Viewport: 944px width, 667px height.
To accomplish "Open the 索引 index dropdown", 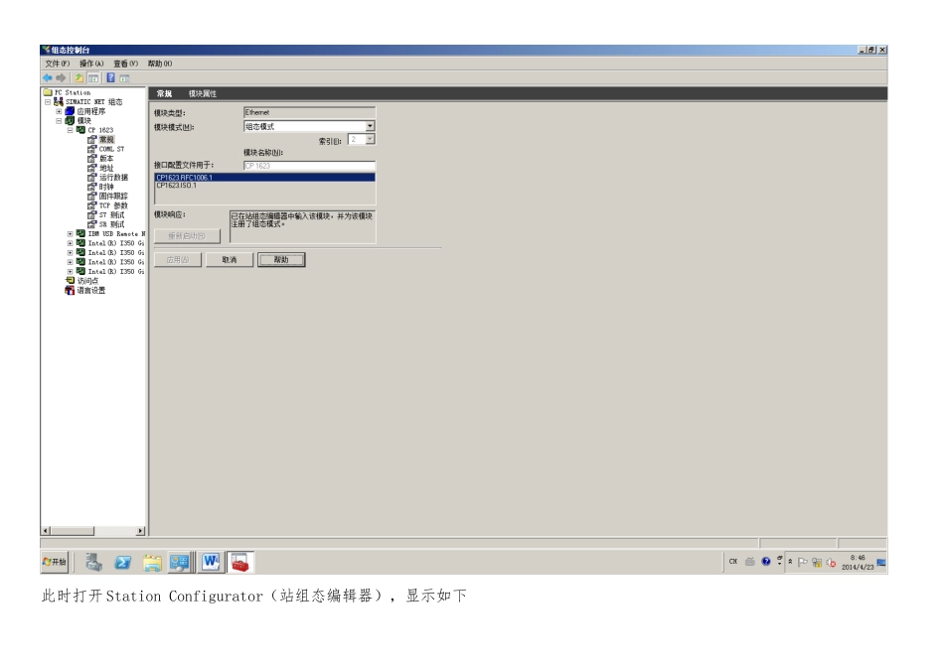I will pyautogui.click(x=371, y=140).
